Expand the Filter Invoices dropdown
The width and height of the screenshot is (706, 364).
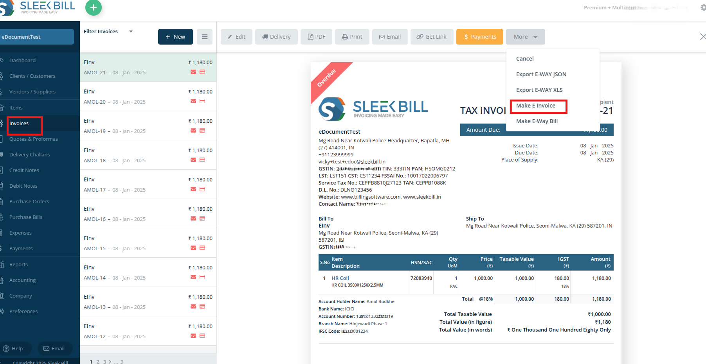(108, 31)
